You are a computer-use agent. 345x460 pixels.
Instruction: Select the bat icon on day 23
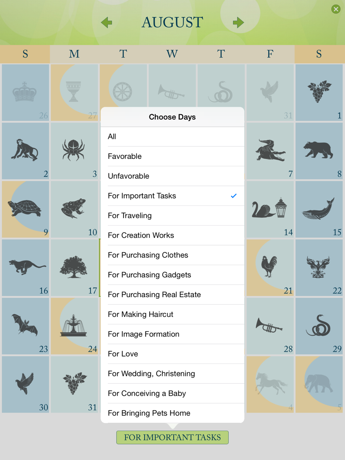pos(24,325)
